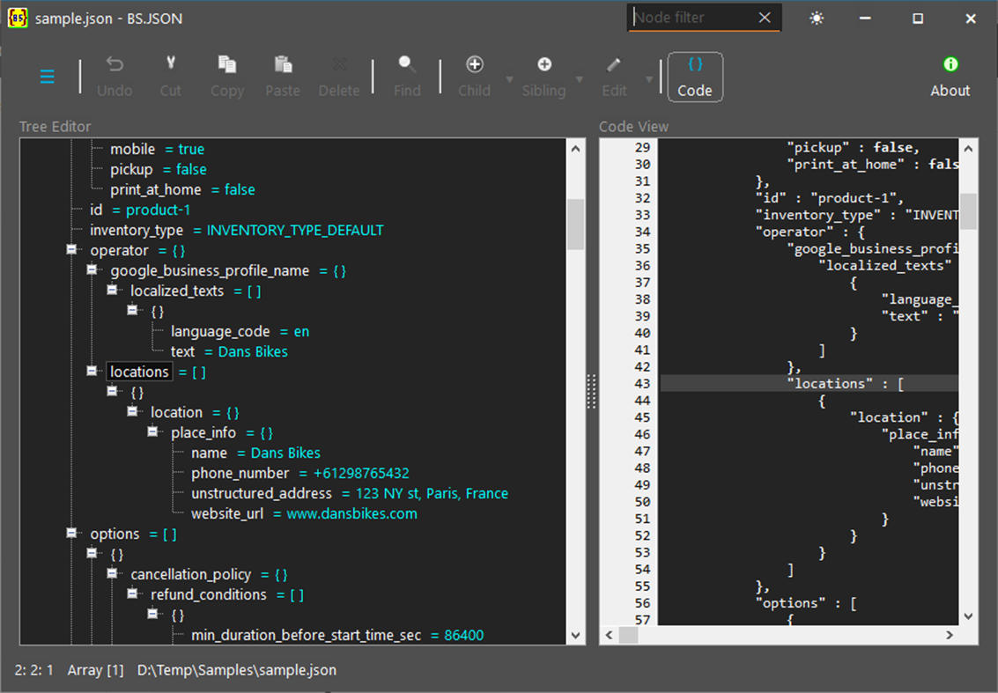Screen dimensions: 998x693
Task: Click Array [1] in status bar
Action: [95, 670]
